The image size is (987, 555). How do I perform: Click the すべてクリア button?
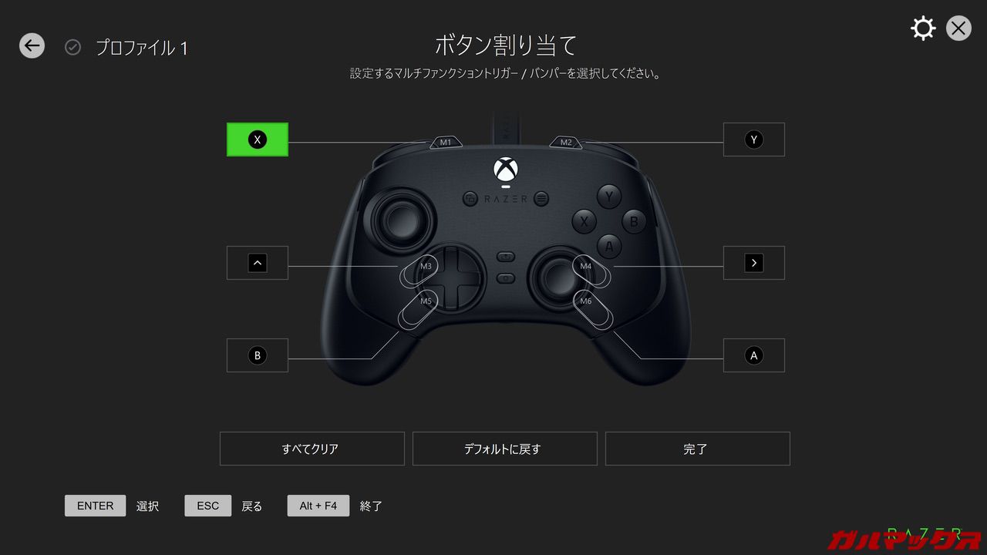pyautogui.click(x=312, y=449)
